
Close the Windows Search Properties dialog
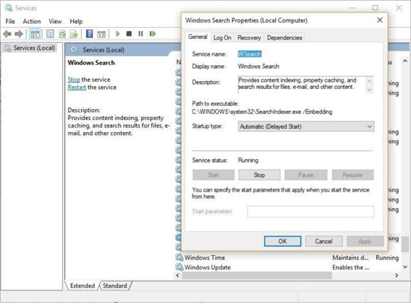[380, 20]
